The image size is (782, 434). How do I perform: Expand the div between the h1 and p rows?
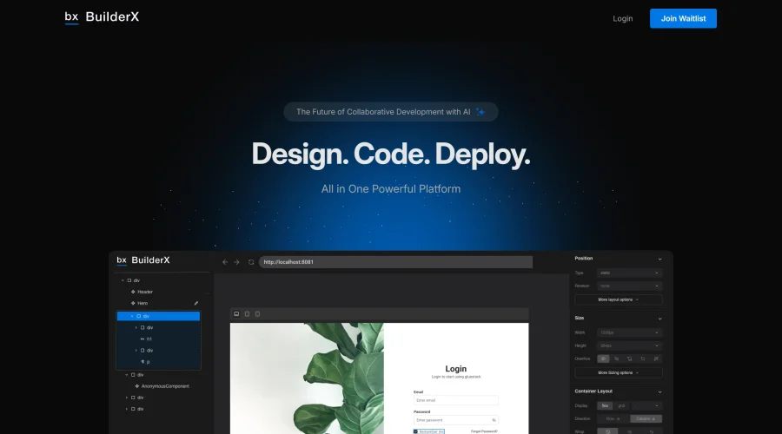(x=136, y=351)
